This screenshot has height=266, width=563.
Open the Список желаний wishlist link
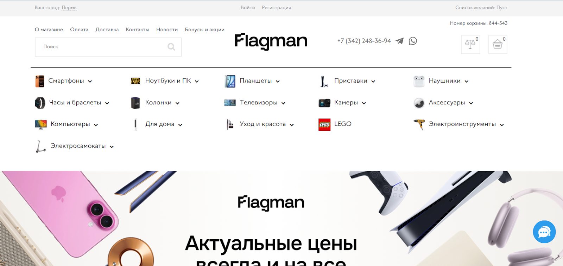pos(481,7)
